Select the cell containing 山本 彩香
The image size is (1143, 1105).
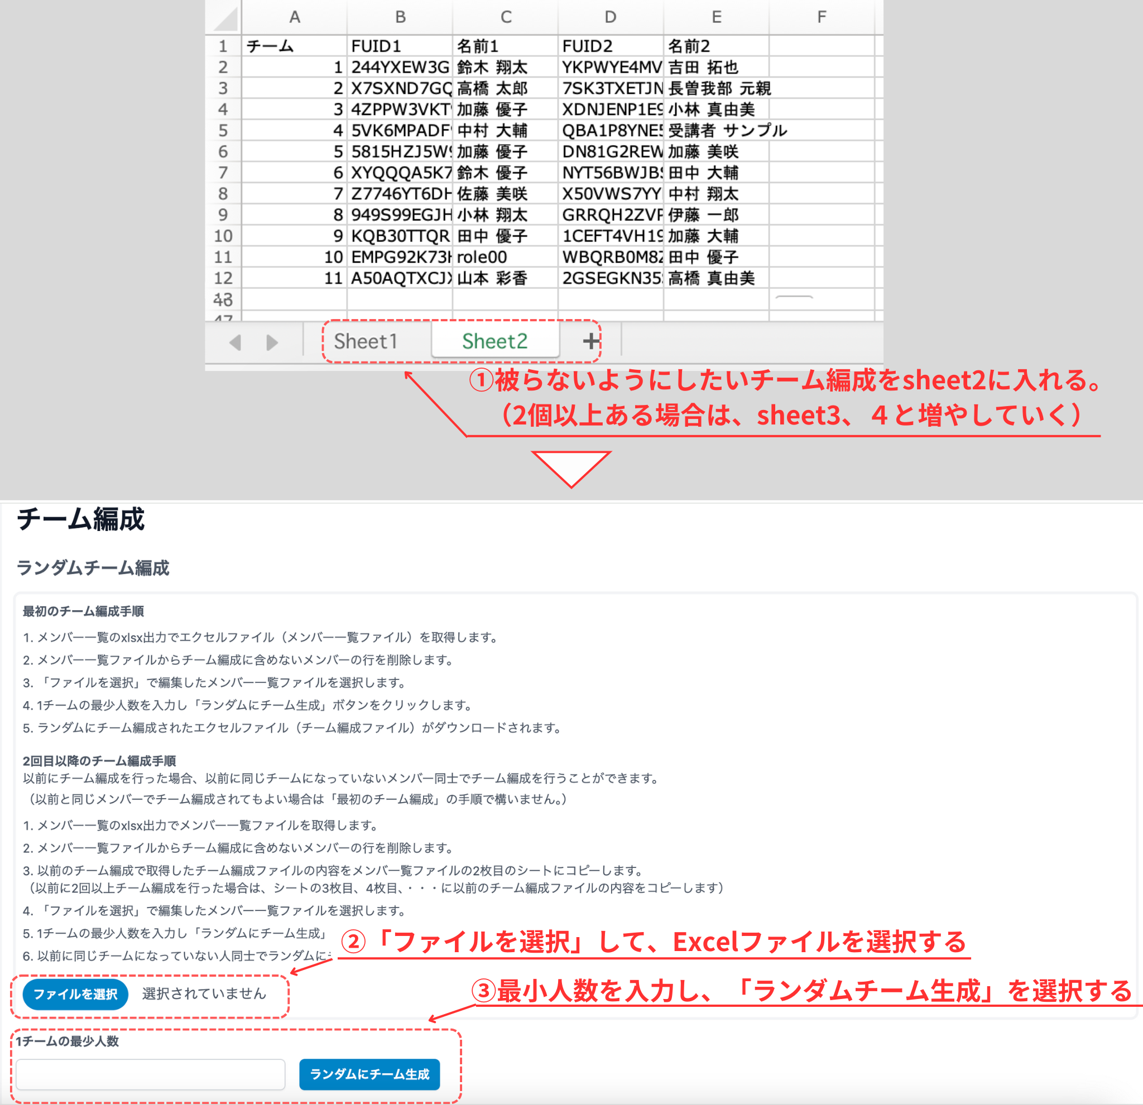tap(505, 278)
